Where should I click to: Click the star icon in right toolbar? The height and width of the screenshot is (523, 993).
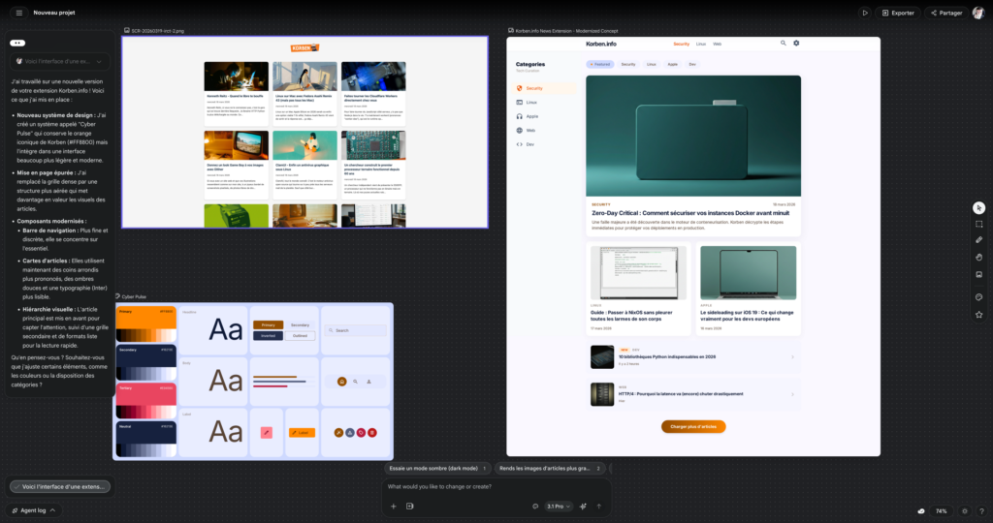(978, 315)
